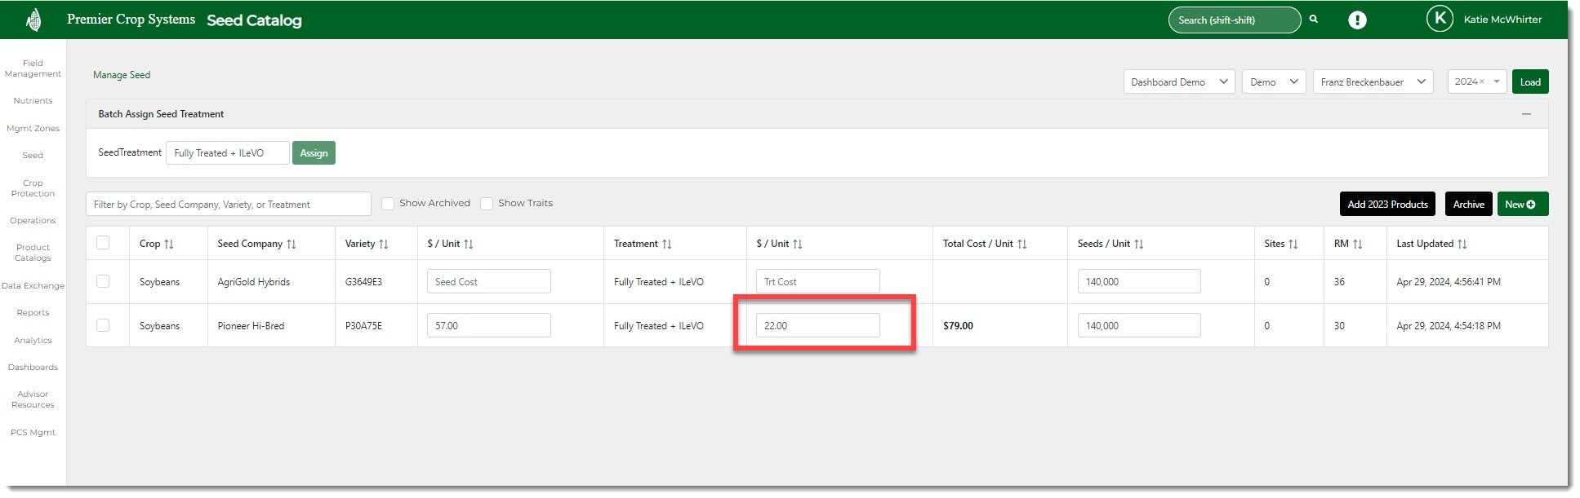Sort by Crop column arrows
Screen dimensions: 1580x498
click(x=168, y=244)
